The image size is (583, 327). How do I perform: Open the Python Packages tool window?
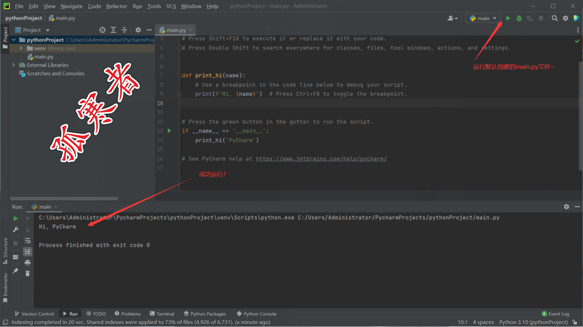[x=205, y=314]
